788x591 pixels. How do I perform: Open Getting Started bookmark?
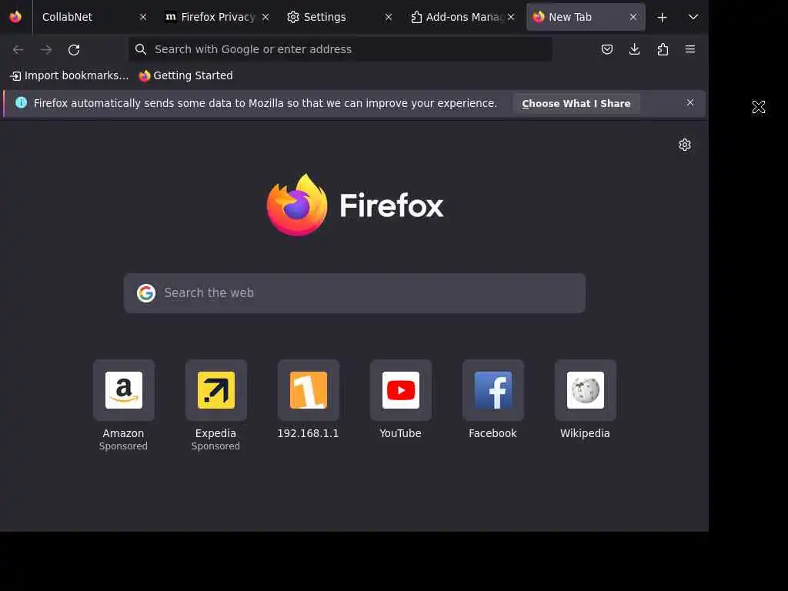(186, 75)
